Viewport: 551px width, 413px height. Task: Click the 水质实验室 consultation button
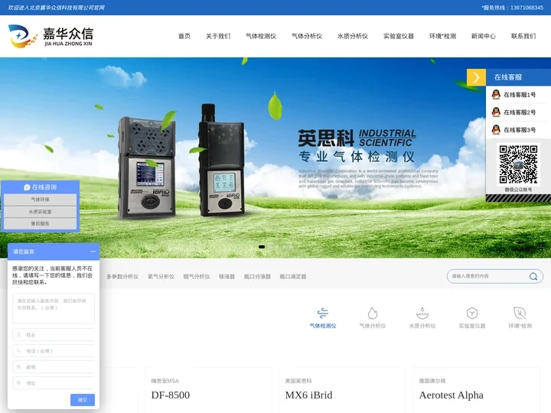40,212
